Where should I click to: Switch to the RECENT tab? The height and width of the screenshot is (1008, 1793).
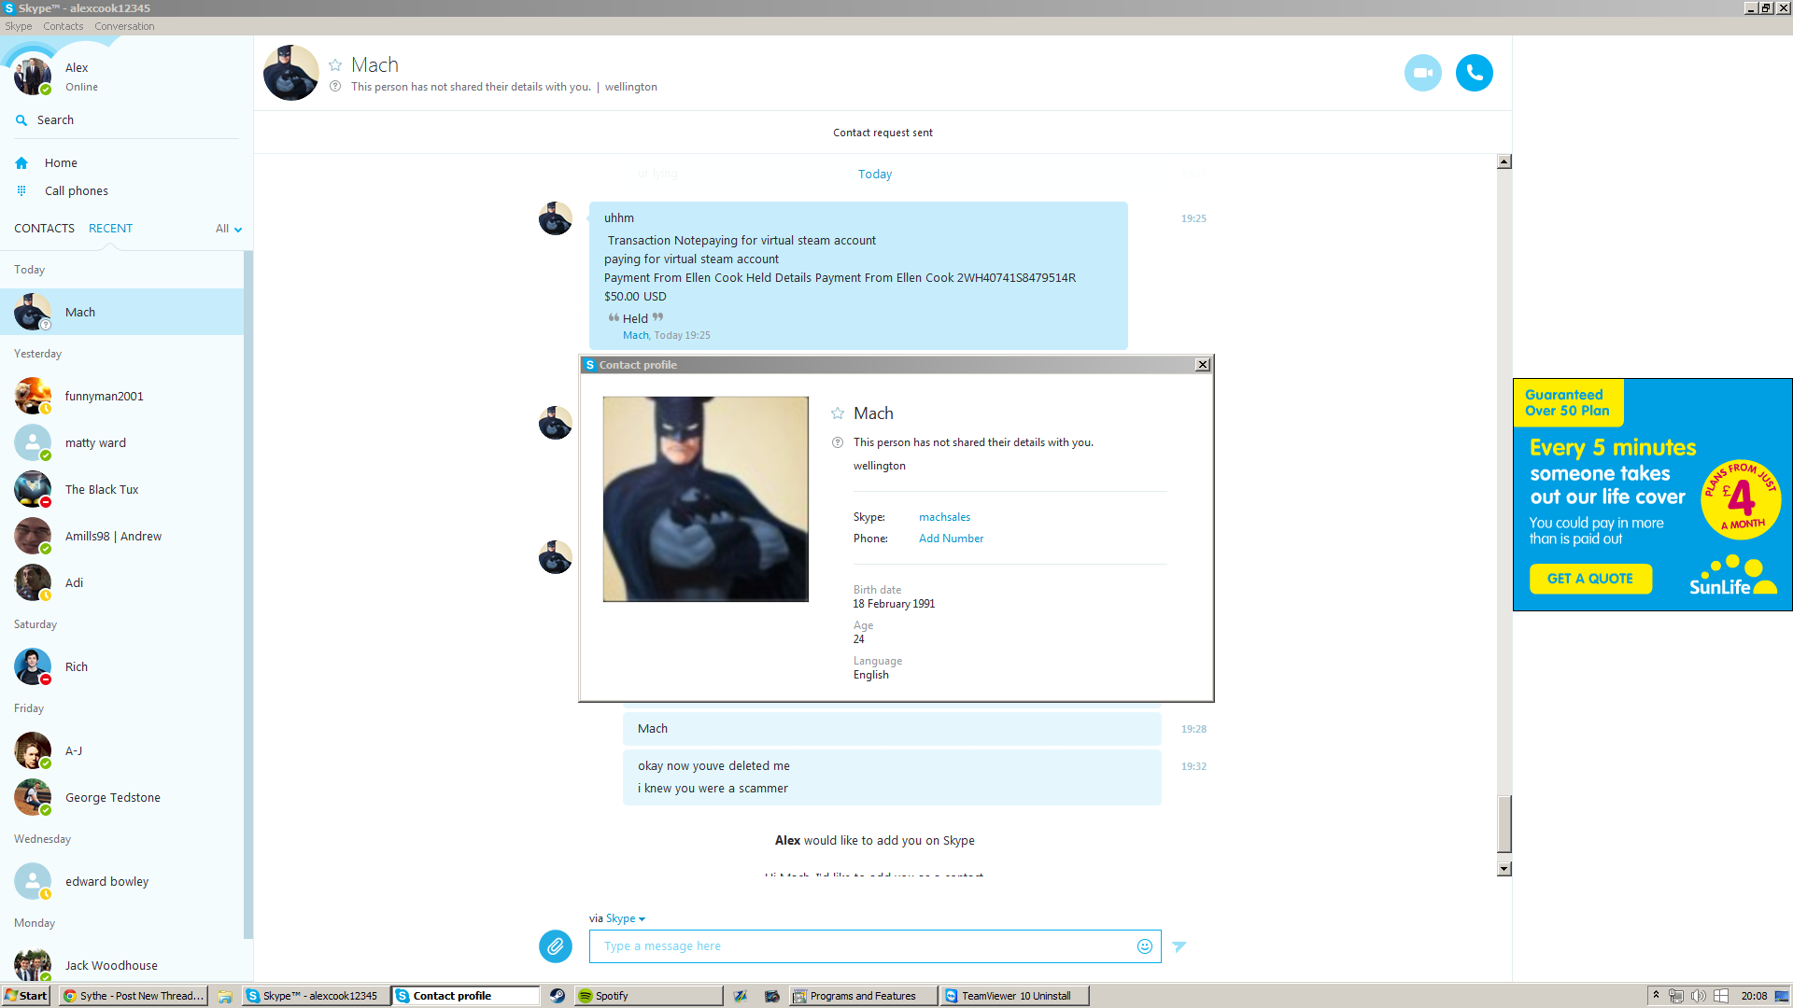[x=110, y=229]
